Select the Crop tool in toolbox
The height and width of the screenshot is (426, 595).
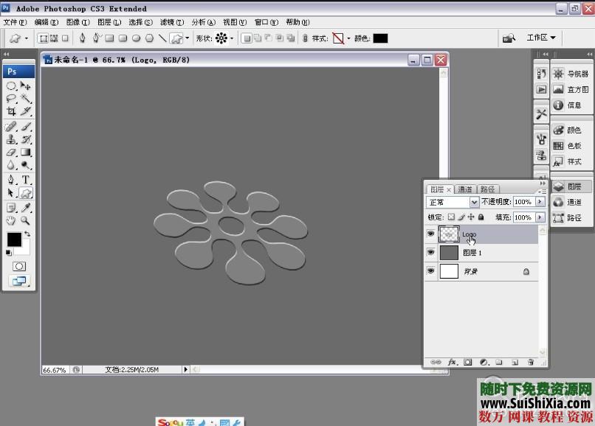click(x=11, y=111)
